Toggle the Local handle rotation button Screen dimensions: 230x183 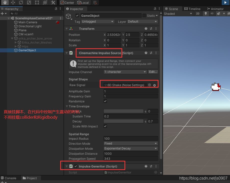click(x=83, y=3)
